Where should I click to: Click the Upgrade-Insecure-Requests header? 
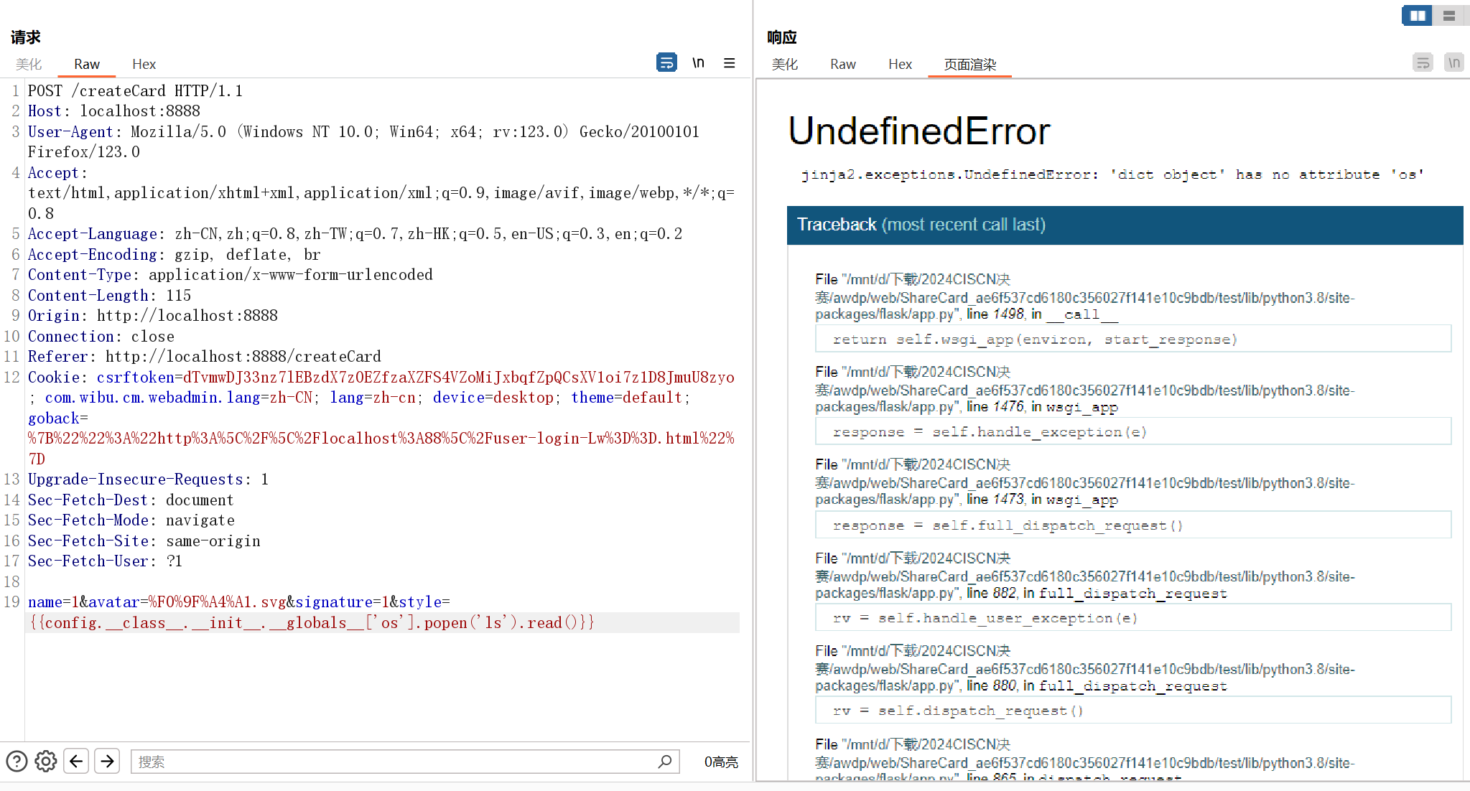[x=148, y=479]
